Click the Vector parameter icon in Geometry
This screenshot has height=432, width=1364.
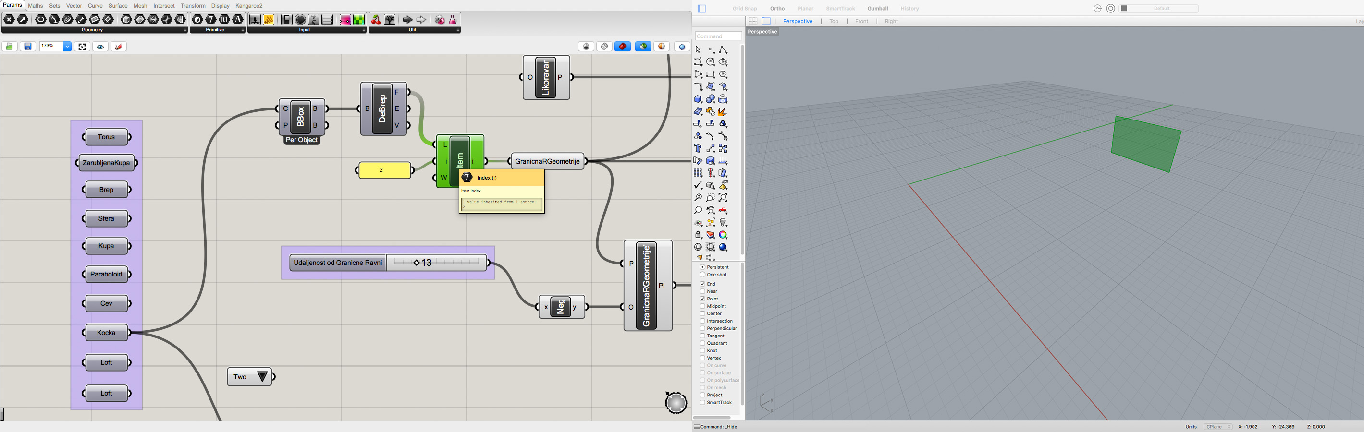(x=23, y=20)
